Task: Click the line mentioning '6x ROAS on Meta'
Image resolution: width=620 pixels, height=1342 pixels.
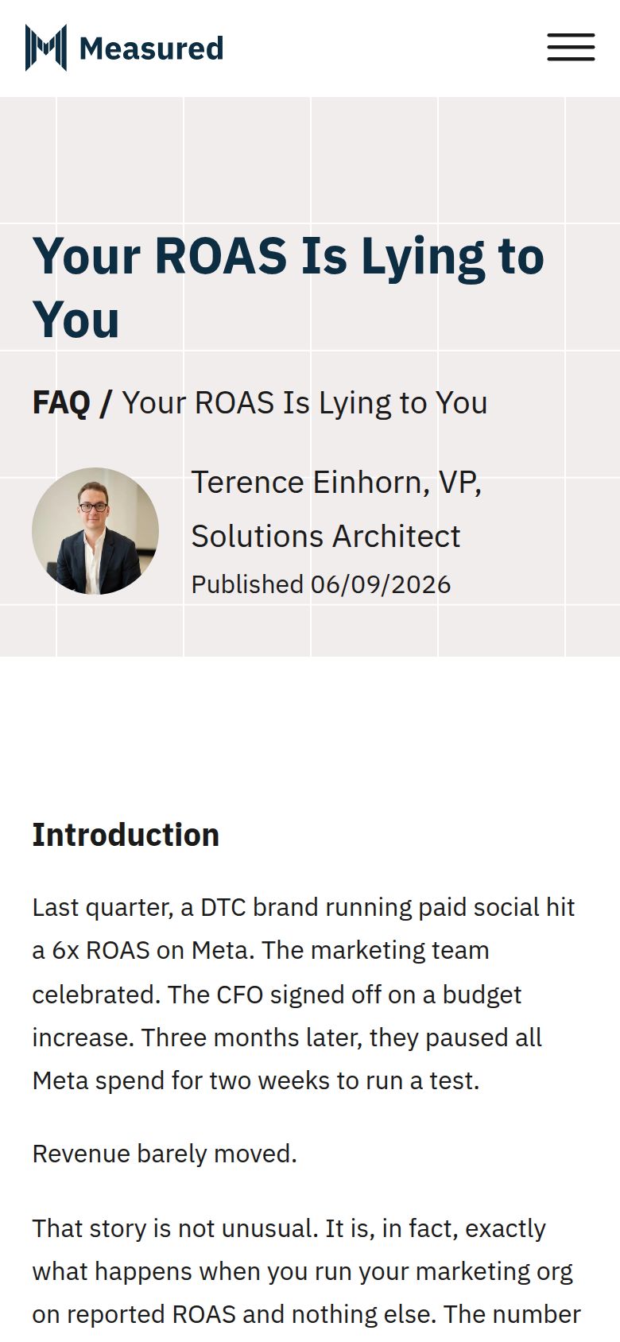Action: (x=261, y=950)
